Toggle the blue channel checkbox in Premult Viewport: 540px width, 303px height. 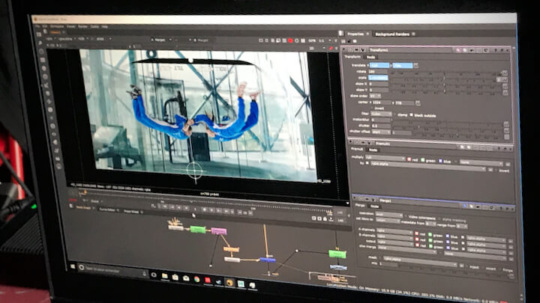click(440, 160)
